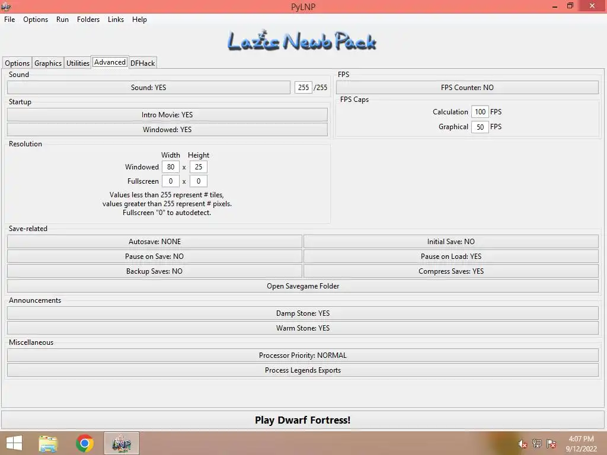This screenshot has height=455, width=607.
Task: Click the Calculation FPS cap field
Action: (x=480, y=112)
